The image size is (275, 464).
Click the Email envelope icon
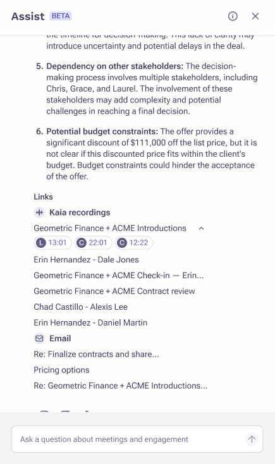point(39,338)
